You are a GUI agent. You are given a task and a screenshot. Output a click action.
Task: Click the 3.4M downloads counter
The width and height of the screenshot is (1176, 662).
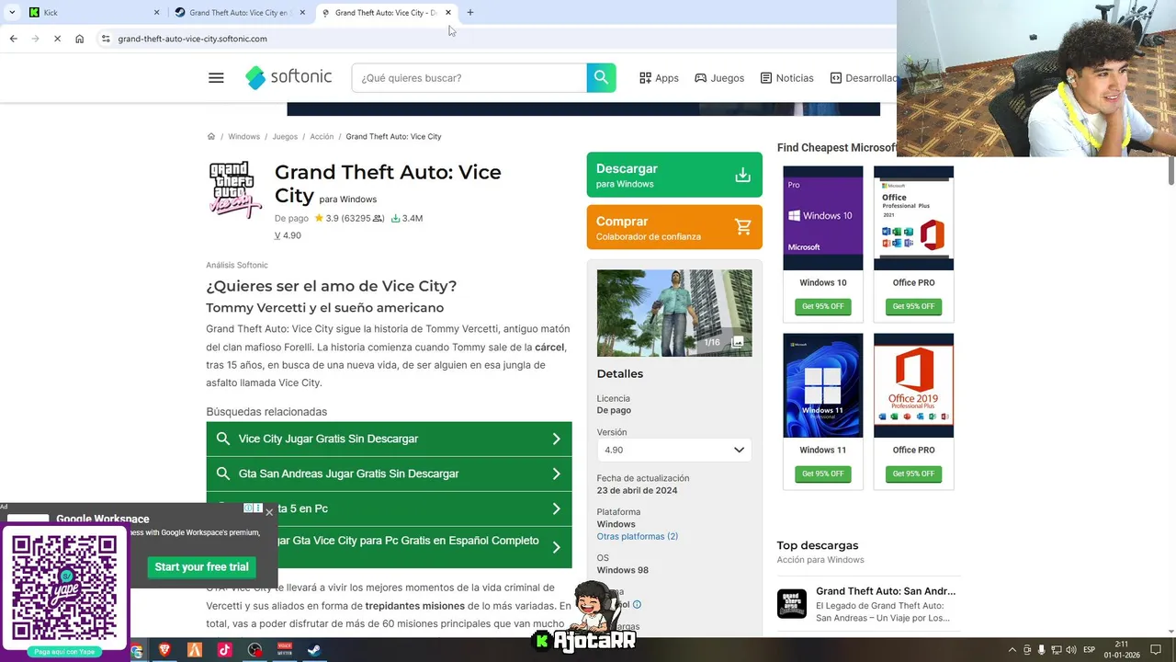point(407,219)
